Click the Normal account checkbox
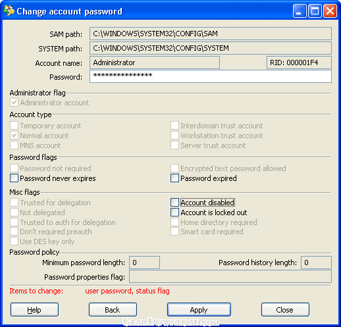The width and height of the screenshot is (341, 327). coord(14,136)
